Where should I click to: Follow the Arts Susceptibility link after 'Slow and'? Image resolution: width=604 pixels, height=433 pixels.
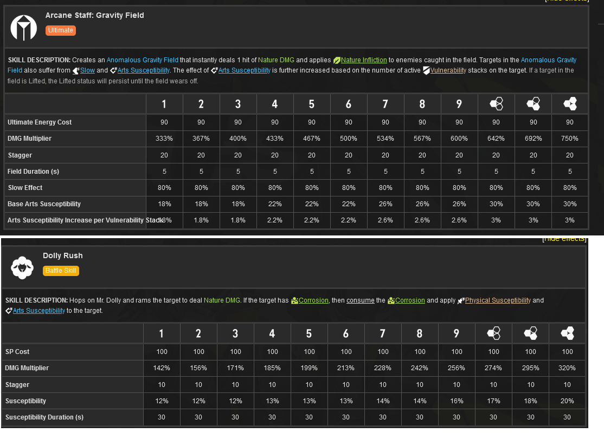[143, 70]
